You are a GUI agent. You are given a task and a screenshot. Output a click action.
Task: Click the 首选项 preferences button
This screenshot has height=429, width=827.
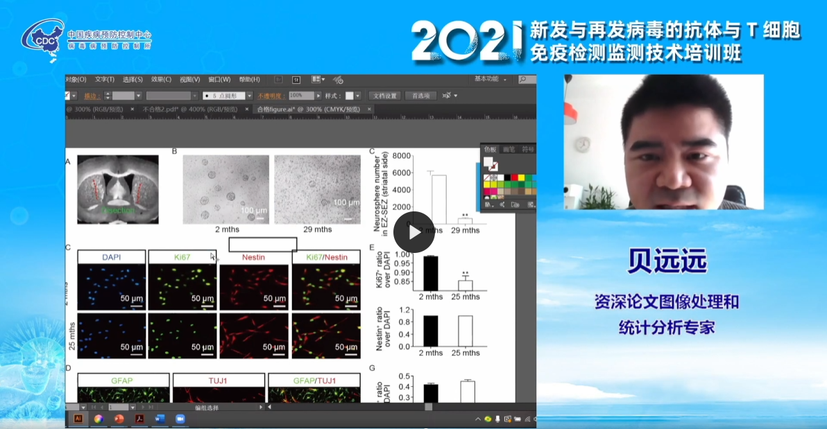pyautogui.click(x=420, y=96)
